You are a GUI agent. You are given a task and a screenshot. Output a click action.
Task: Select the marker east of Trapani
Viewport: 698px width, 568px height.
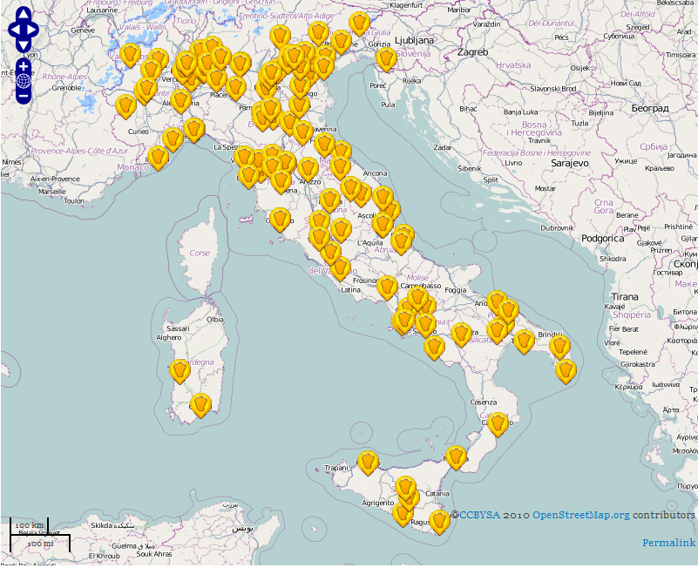[368, 463]
